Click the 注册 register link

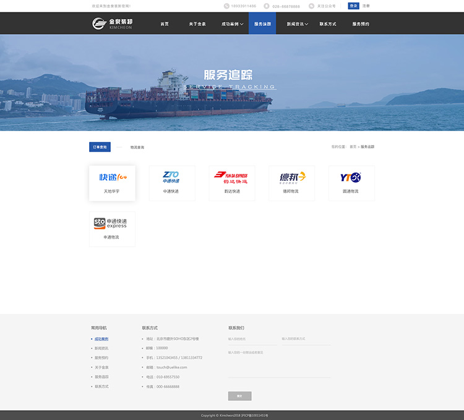[x=366, y=6]
